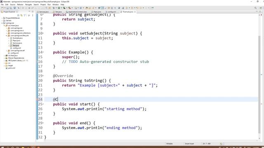This screenshot has width=264, height=148.
Task: Switch to the config.xml editor tab
Action: click(x=111, y=12)
